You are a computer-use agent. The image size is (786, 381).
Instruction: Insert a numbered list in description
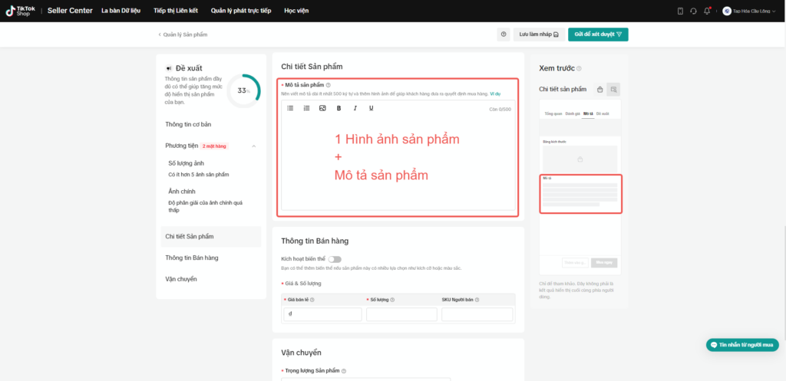[x=306, y=108]
